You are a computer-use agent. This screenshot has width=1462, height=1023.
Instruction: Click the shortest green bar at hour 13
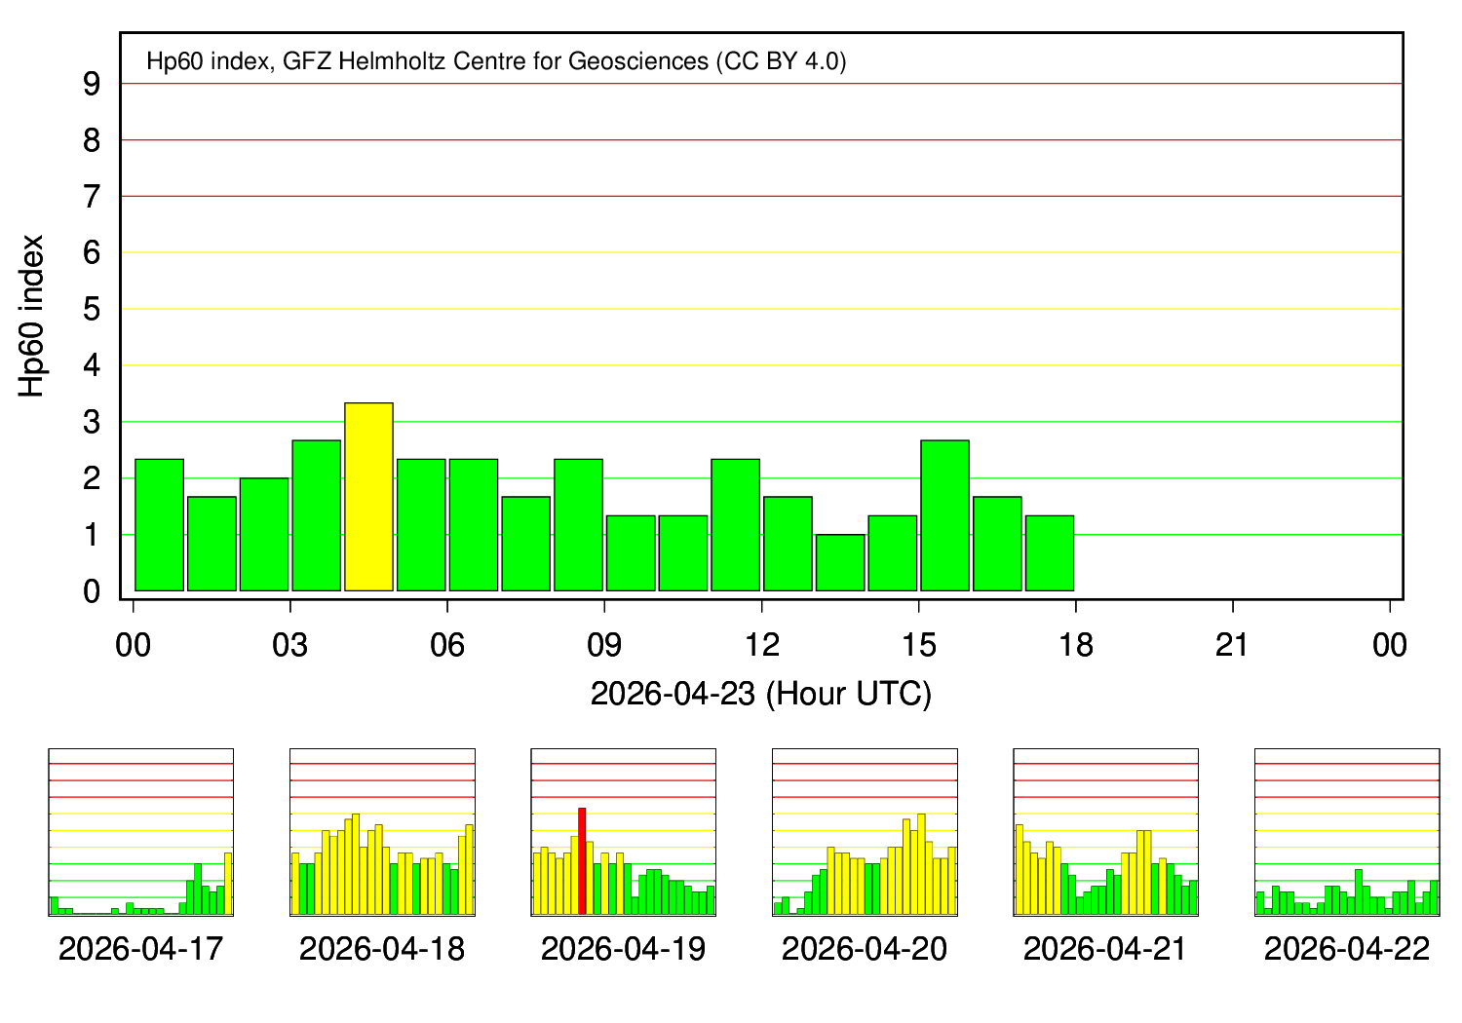(840, 563)
